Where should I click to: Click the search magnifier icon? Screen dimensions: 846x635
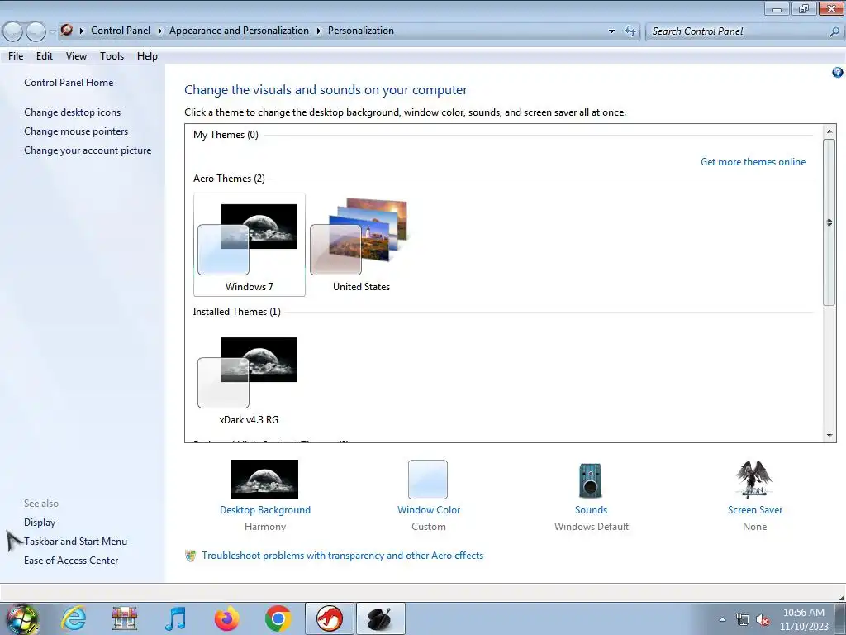coord(834,31)
